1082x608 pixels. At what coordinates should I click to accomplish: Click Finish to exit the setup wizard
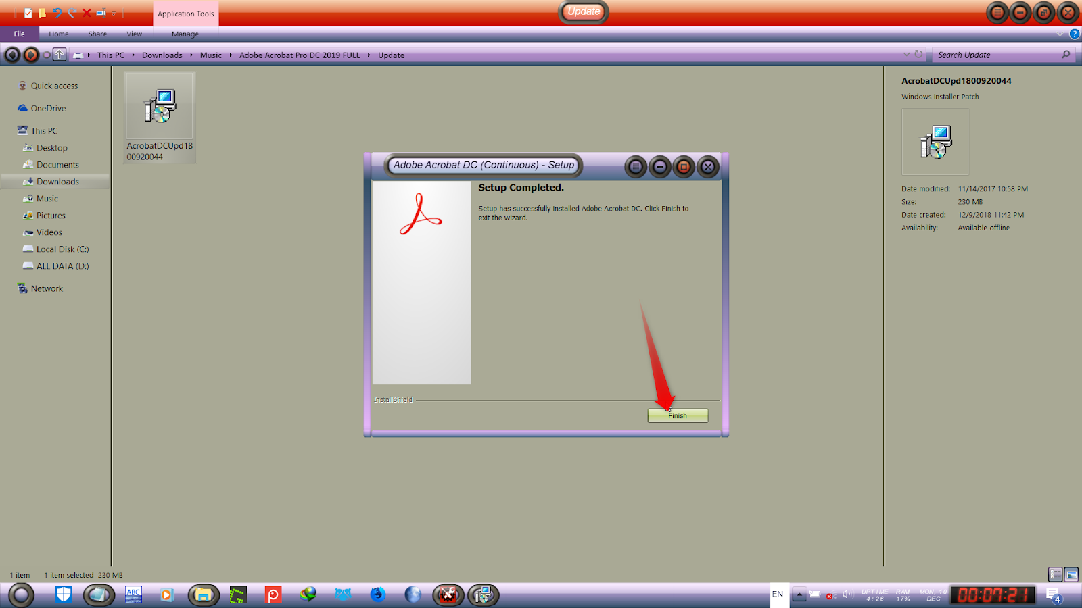point(677,415)
